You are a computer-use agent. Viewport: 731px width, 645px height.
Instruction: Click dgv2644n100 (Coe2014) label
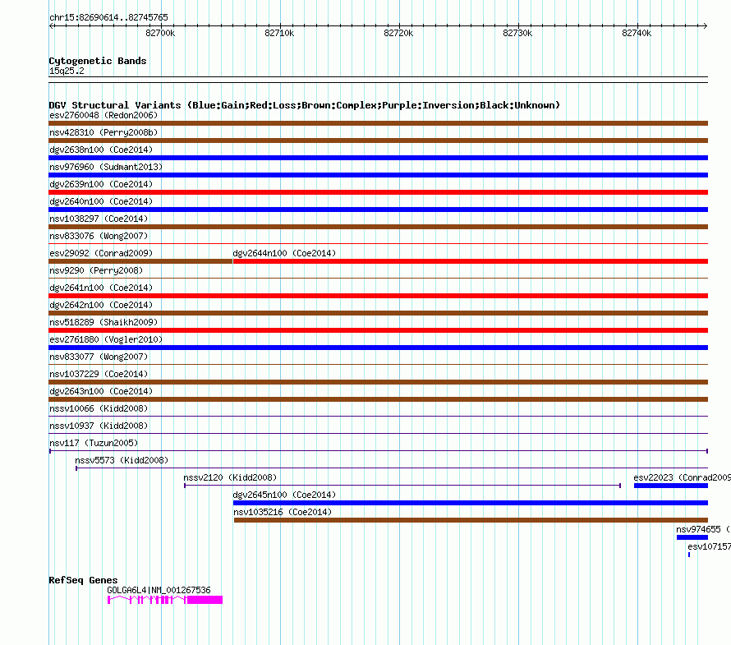coord(284,253)
